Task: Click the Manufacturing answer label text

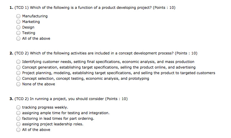Action: (35, 16)
